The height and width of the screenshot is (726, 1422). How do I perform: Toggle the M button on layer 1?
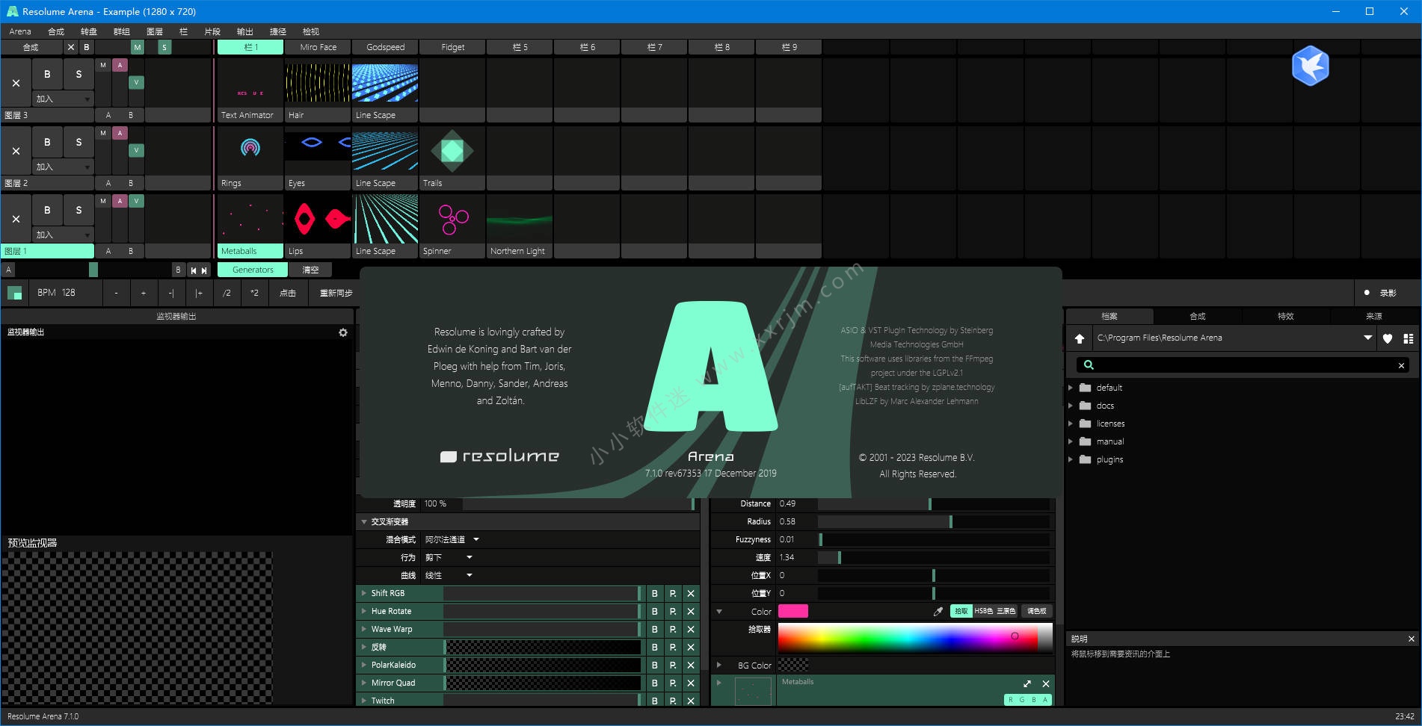click(103, 201)
